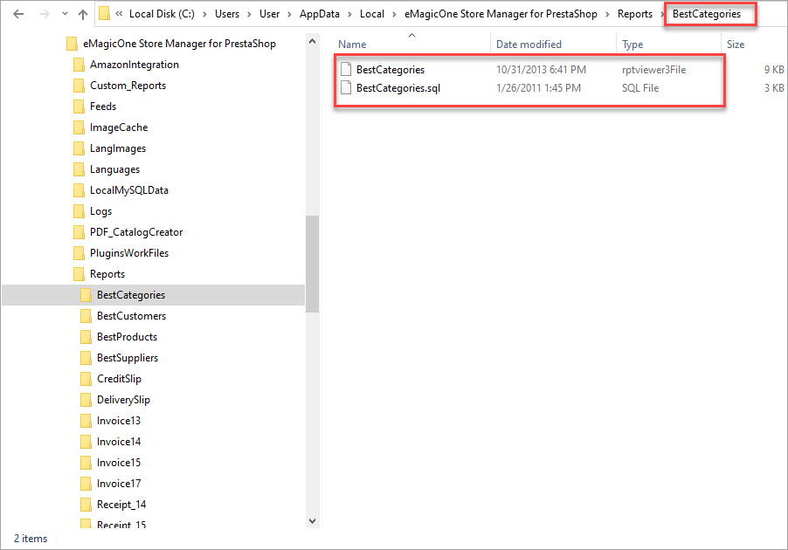Expand the hidden breadcrumb chevrons in the address bar
Viewport: 788px width, 550px height.
coord(119,14)
